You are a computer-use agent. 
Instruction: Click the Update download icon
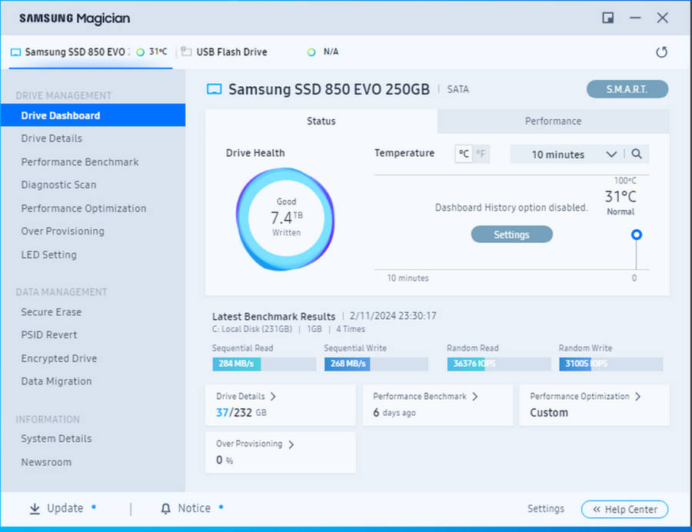[35, 509]
